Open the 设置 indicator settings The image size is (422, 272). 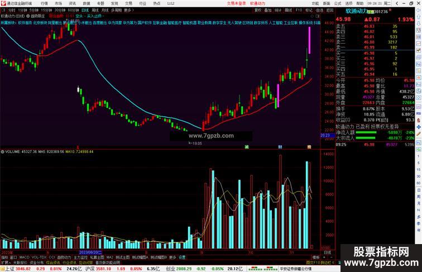click(x=182, y=257)
